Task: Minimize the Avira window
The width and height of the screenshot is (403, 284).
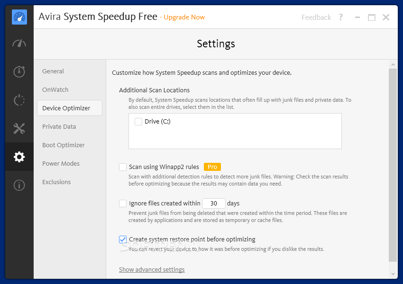Action: click(357, 18)
